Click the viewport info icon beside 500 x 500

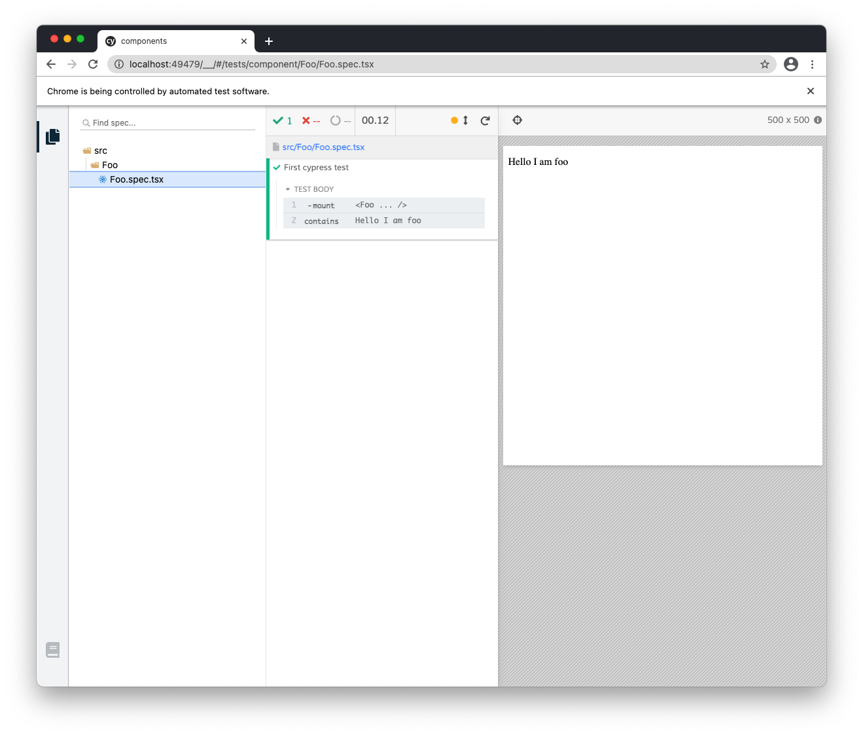point(818,120)
